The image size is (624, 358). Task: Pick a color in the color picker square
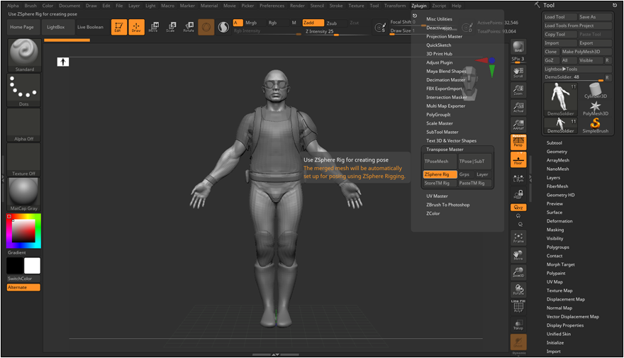tap(23, 230)
